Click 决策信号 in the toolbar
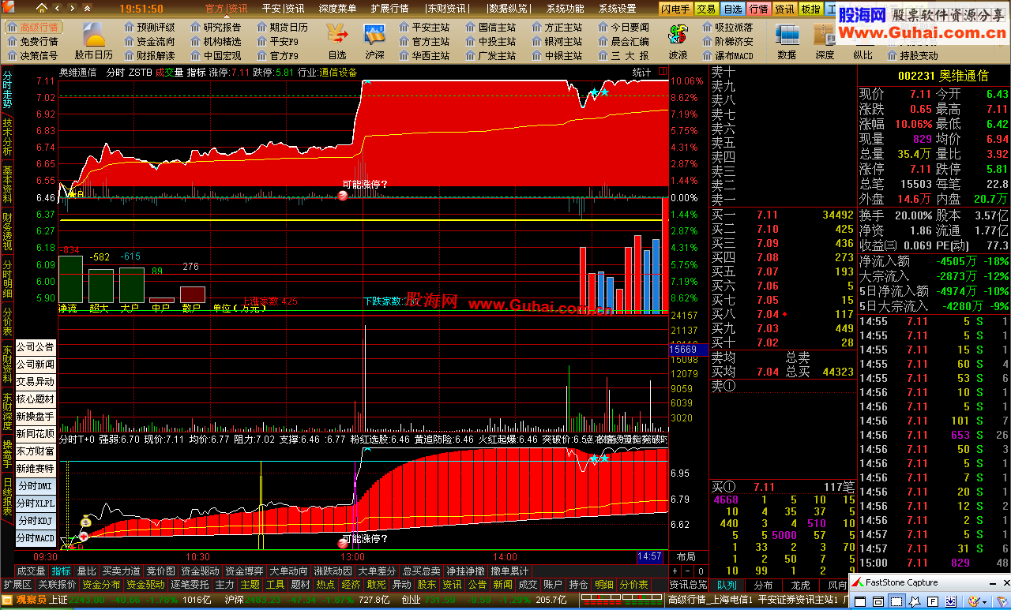The height and width of the screenshot is (610, 1011). point(32,55)
